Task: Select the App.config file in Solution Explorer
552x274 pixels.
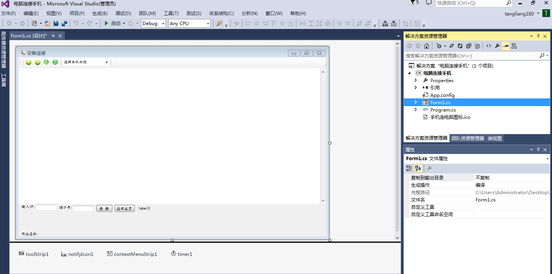Action: 442,95
